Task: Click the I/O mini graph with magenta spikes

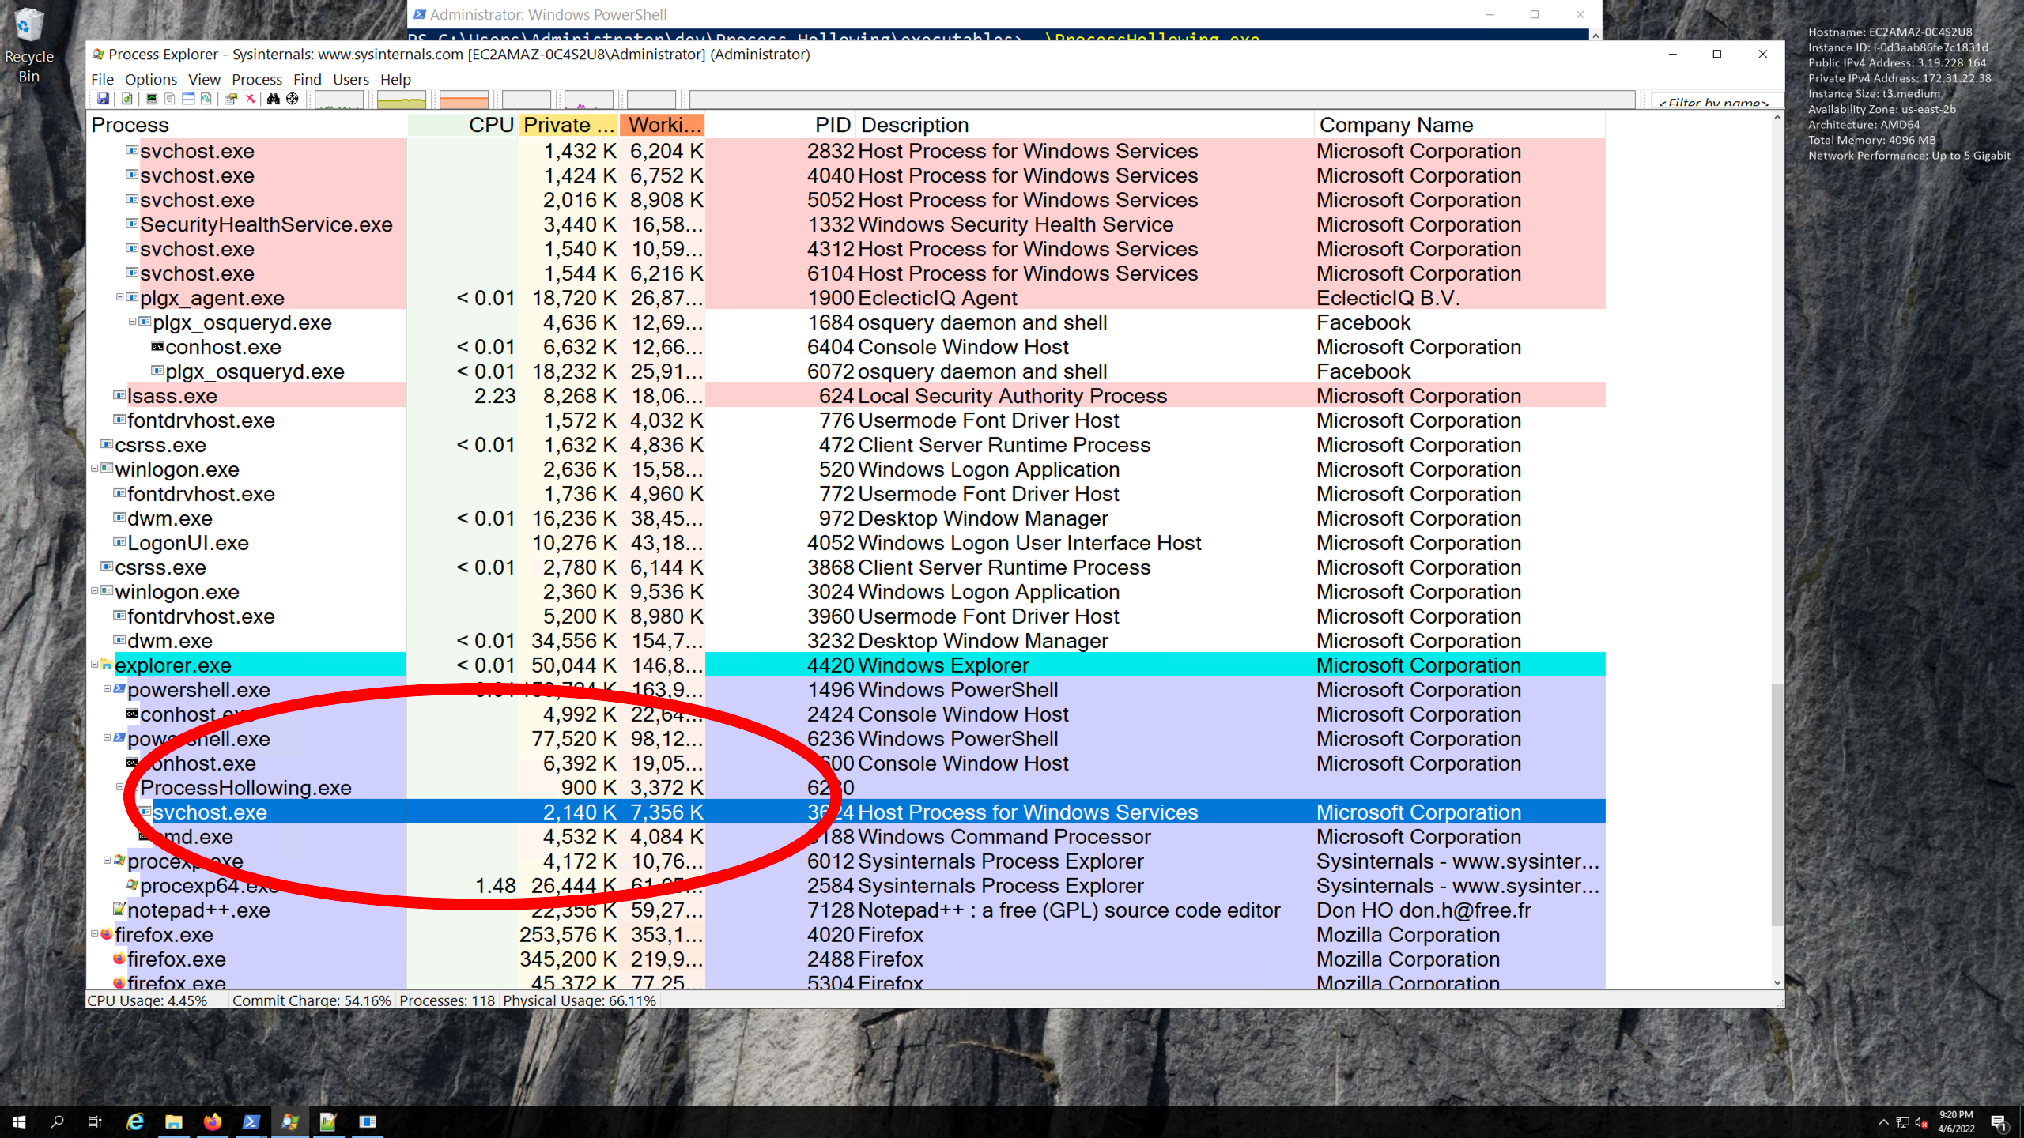Action: tap(588, 100)
